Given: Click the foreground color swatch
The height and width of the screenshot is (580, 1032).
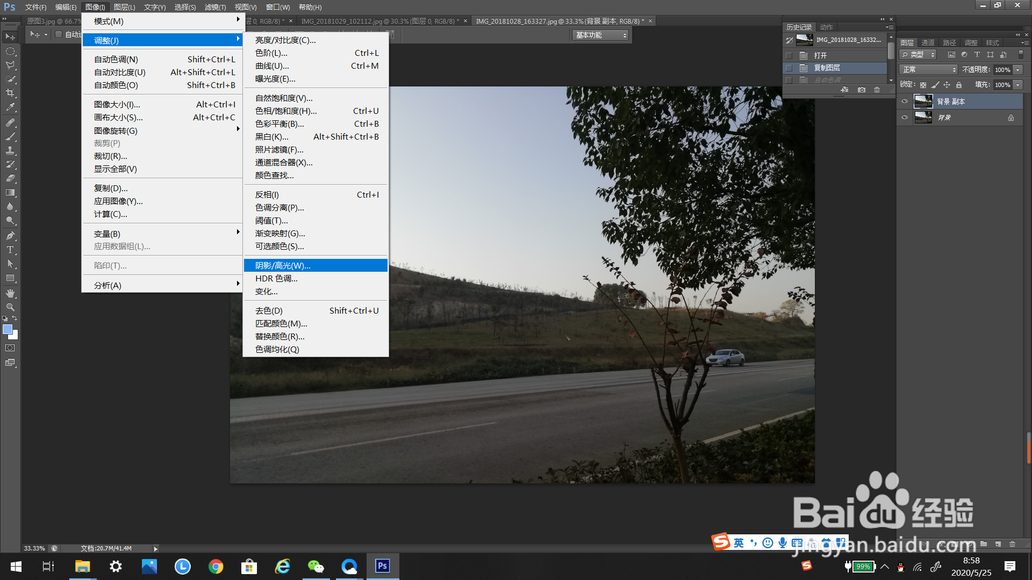Looking at the screenshot, I should (x=8, y=330).
